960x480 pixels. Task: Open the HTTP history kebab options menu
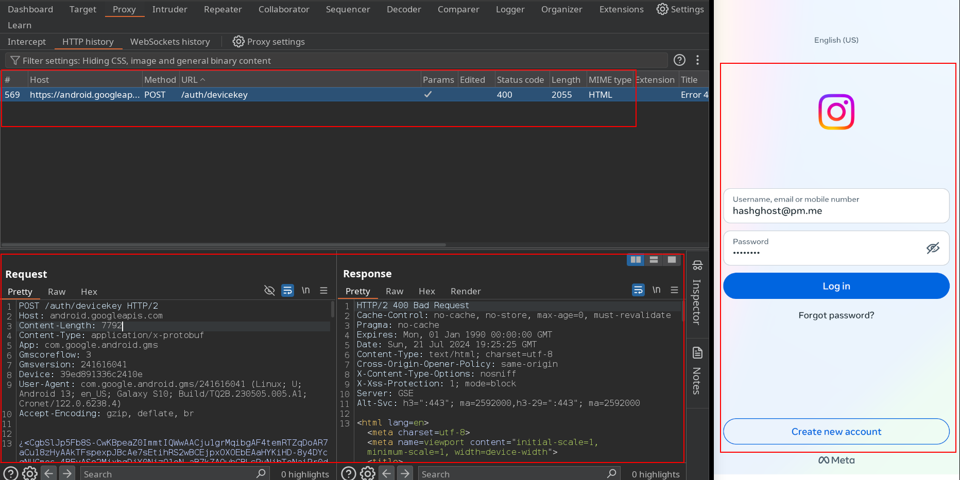tap(697, 60)
